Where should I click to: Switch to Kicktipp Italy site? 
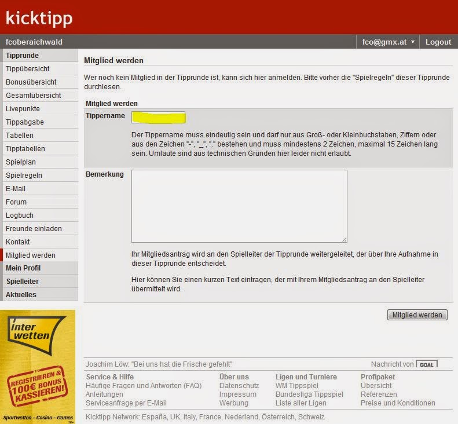[190, 416]
